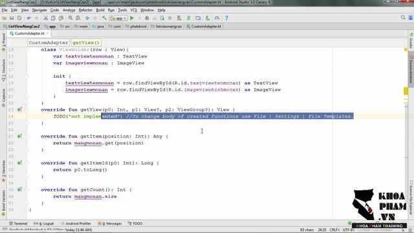Click the override gutter icon beside getView
Viewport: 414px width, 233px height.
point(19,109)
